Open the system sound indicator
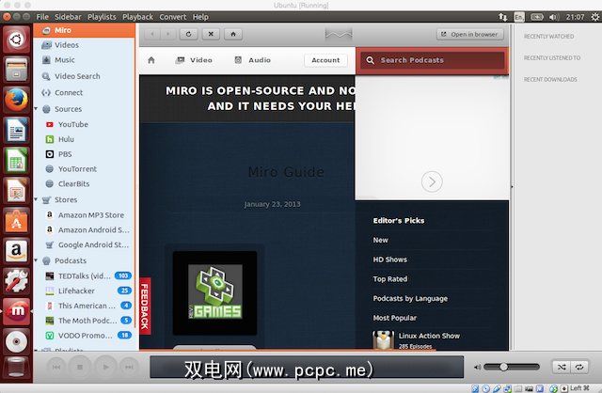602x393 pixels. pos(553,17)
